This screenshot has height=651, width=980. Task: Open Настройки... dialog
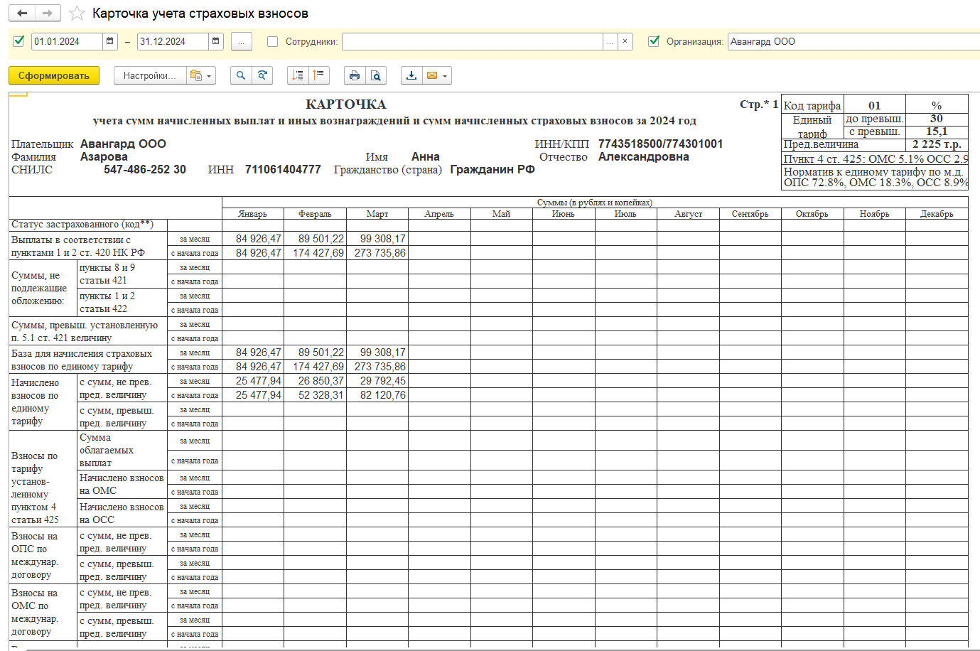(x=150, y=75)
